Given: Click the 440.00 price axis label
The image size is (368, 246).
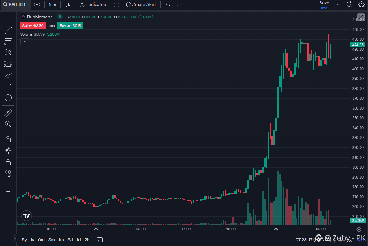Looking at the screenshot, I should pos(358,30).
